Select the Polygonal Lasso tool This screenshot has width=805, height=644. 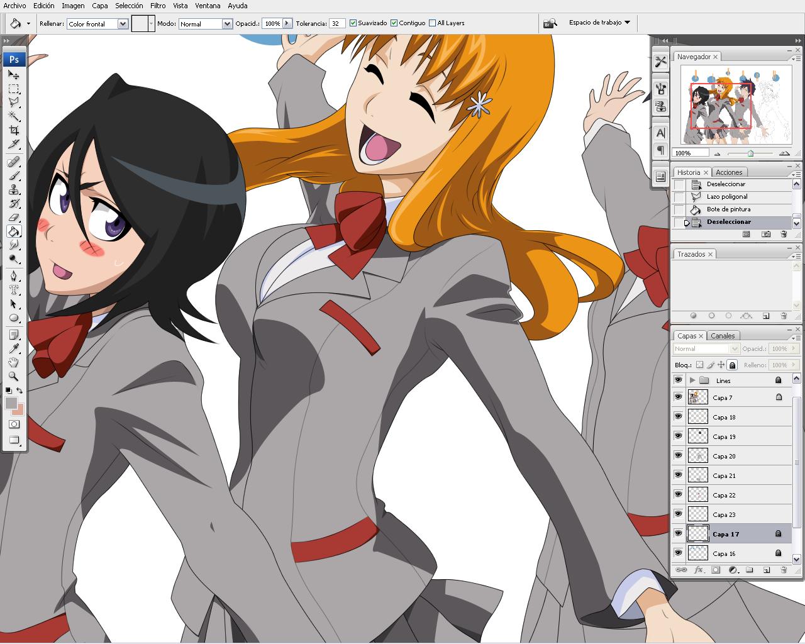[14, 102]
